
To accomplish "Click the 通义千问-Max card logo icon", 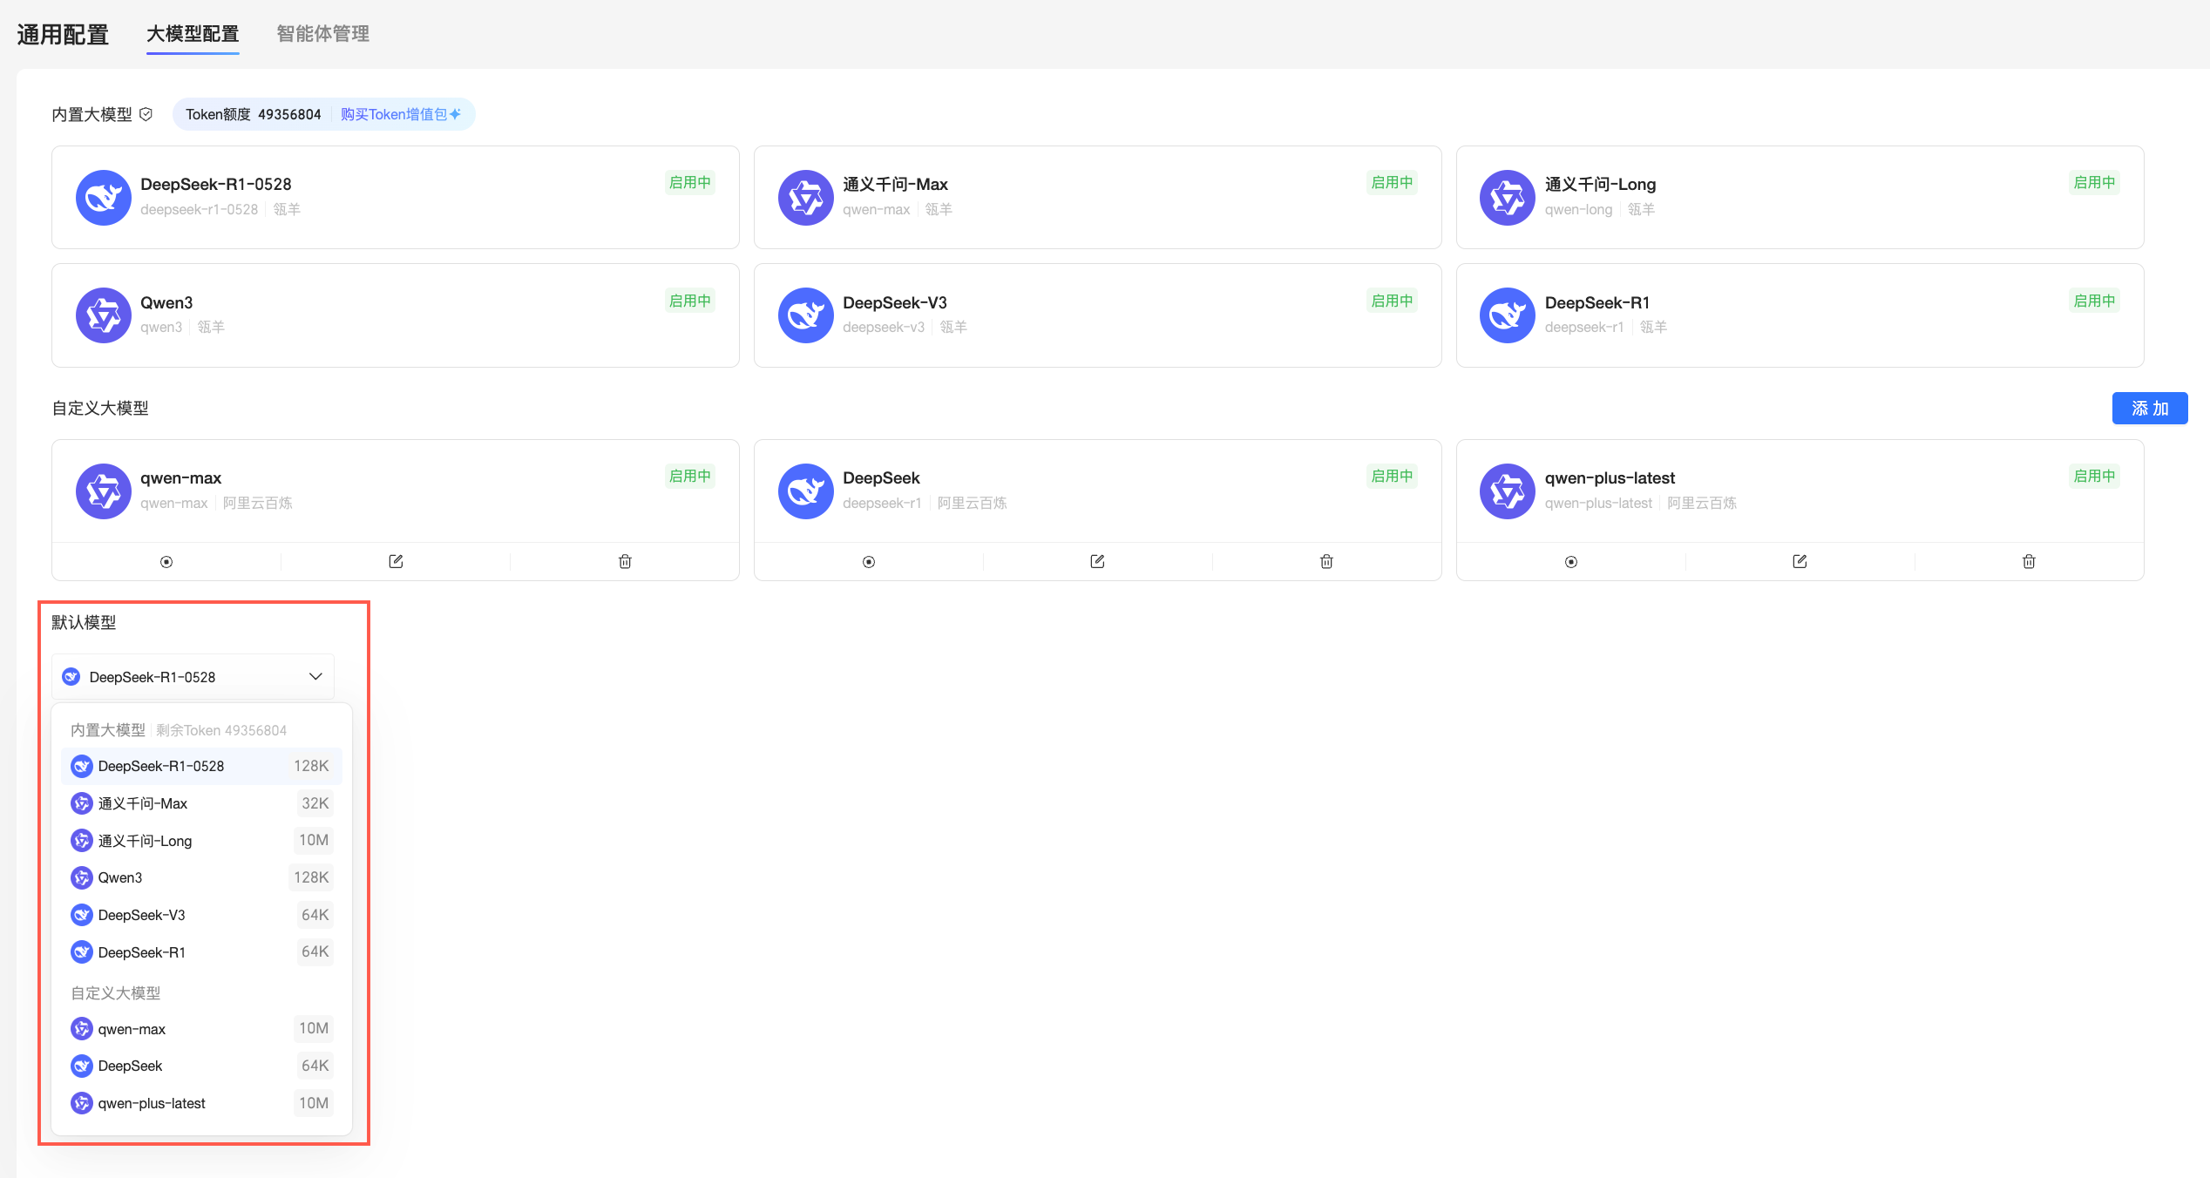I will pos(805,198).
